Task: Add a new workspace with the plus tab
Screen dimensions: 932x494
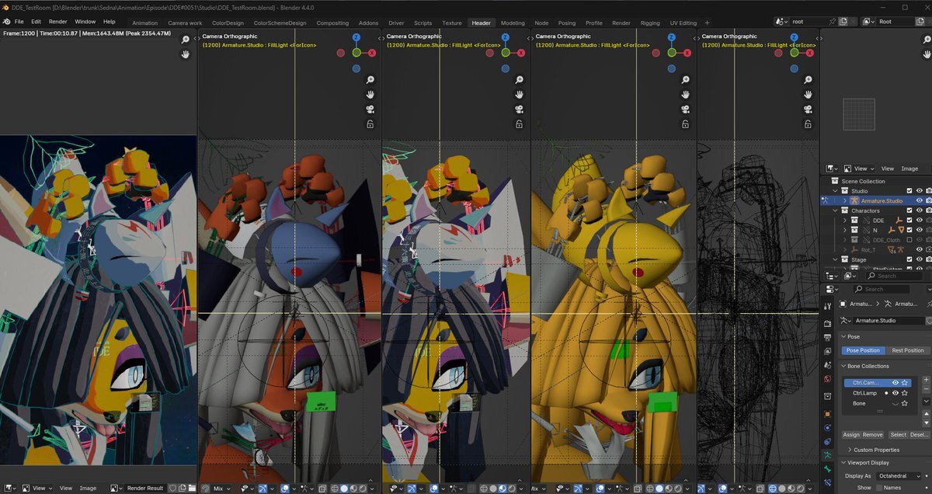Action: point(707,23)
